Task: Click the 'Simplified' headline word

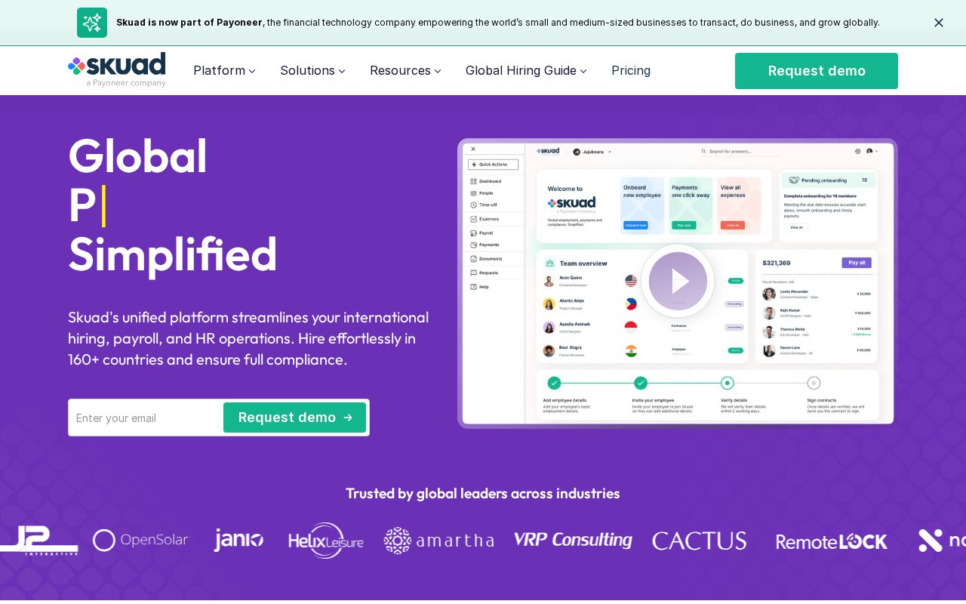Action: point(173,254)
